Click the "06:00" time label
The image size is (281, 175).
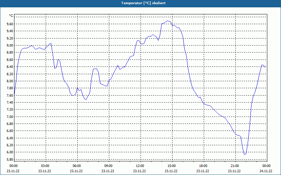[77, 166]
